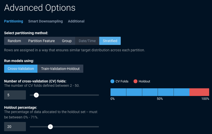The width and height of the screenshot is (212, 134).
Task: Click the blue CV Folds legend dot
Action: [x=112, y=81]
